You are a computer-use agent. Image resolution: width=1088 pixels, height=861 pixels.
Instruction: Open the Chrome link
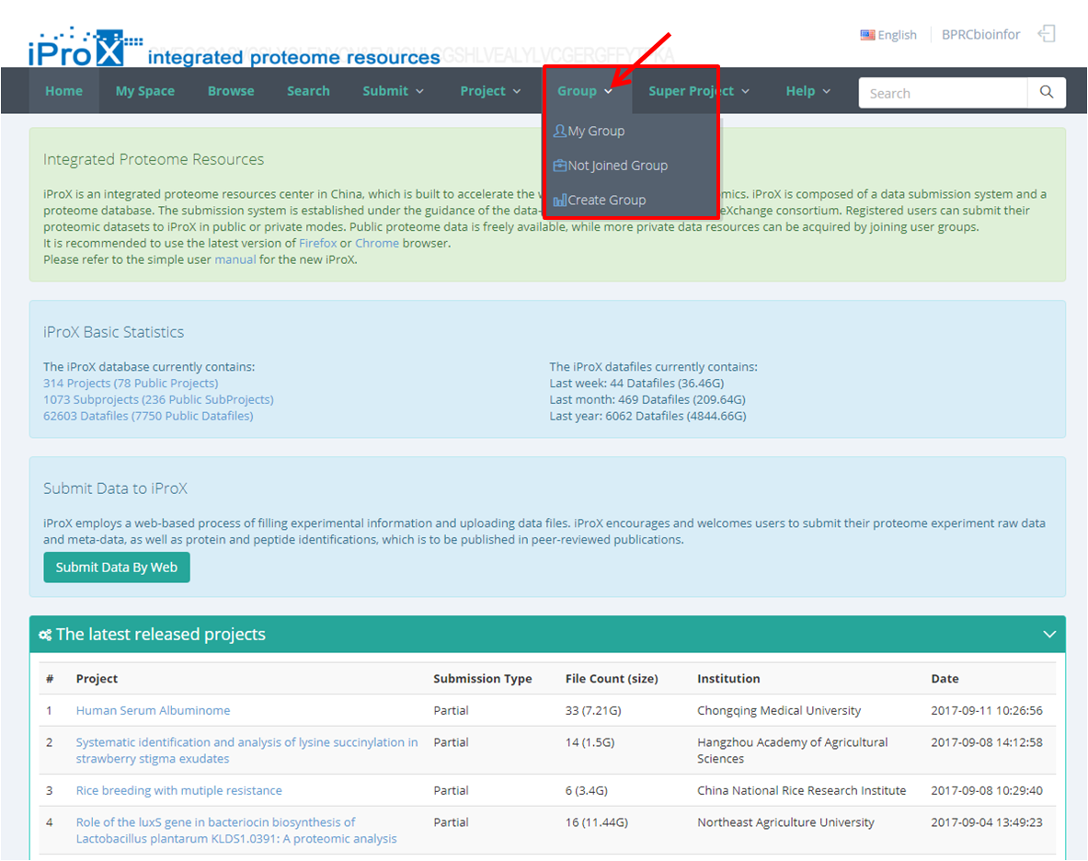pos(377,244)
